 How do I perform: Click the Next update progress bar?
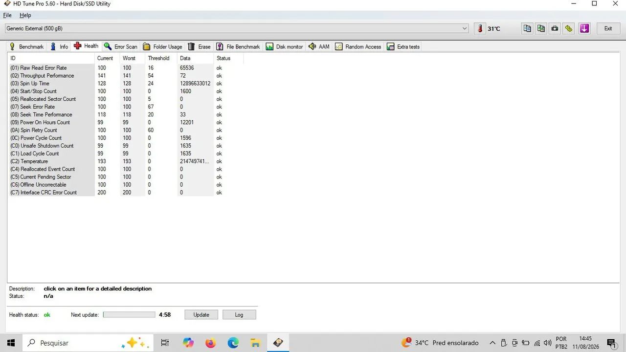(129, 315)
